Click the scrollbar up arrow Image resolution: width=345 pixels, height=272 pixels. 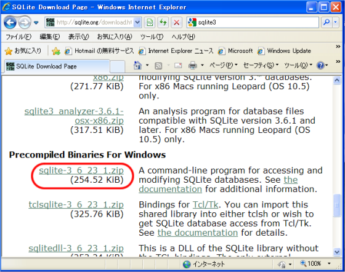click(337, 81)
